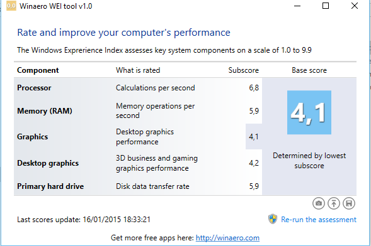Click the large 4,1 base score tile

[309, 112]
